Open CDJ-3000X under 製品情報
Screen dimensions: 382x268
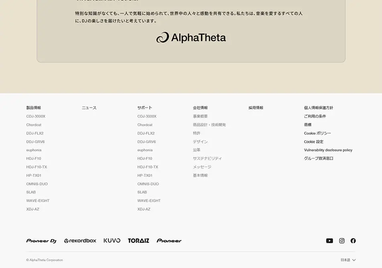pos(36,116)
